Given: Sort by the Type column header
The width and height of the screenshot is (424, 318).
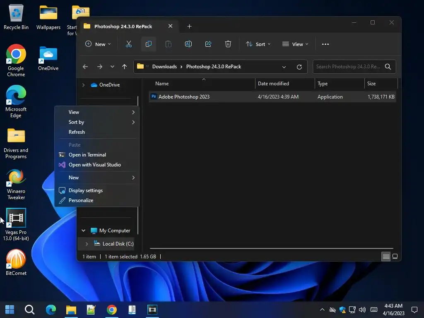Looking at the screenshot, I should (340, 84).
